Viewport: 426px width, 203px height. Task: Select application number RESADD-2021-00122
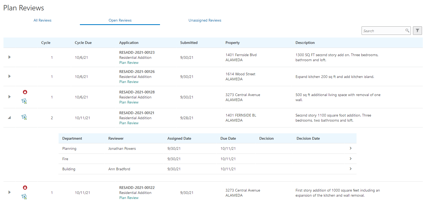137,188
